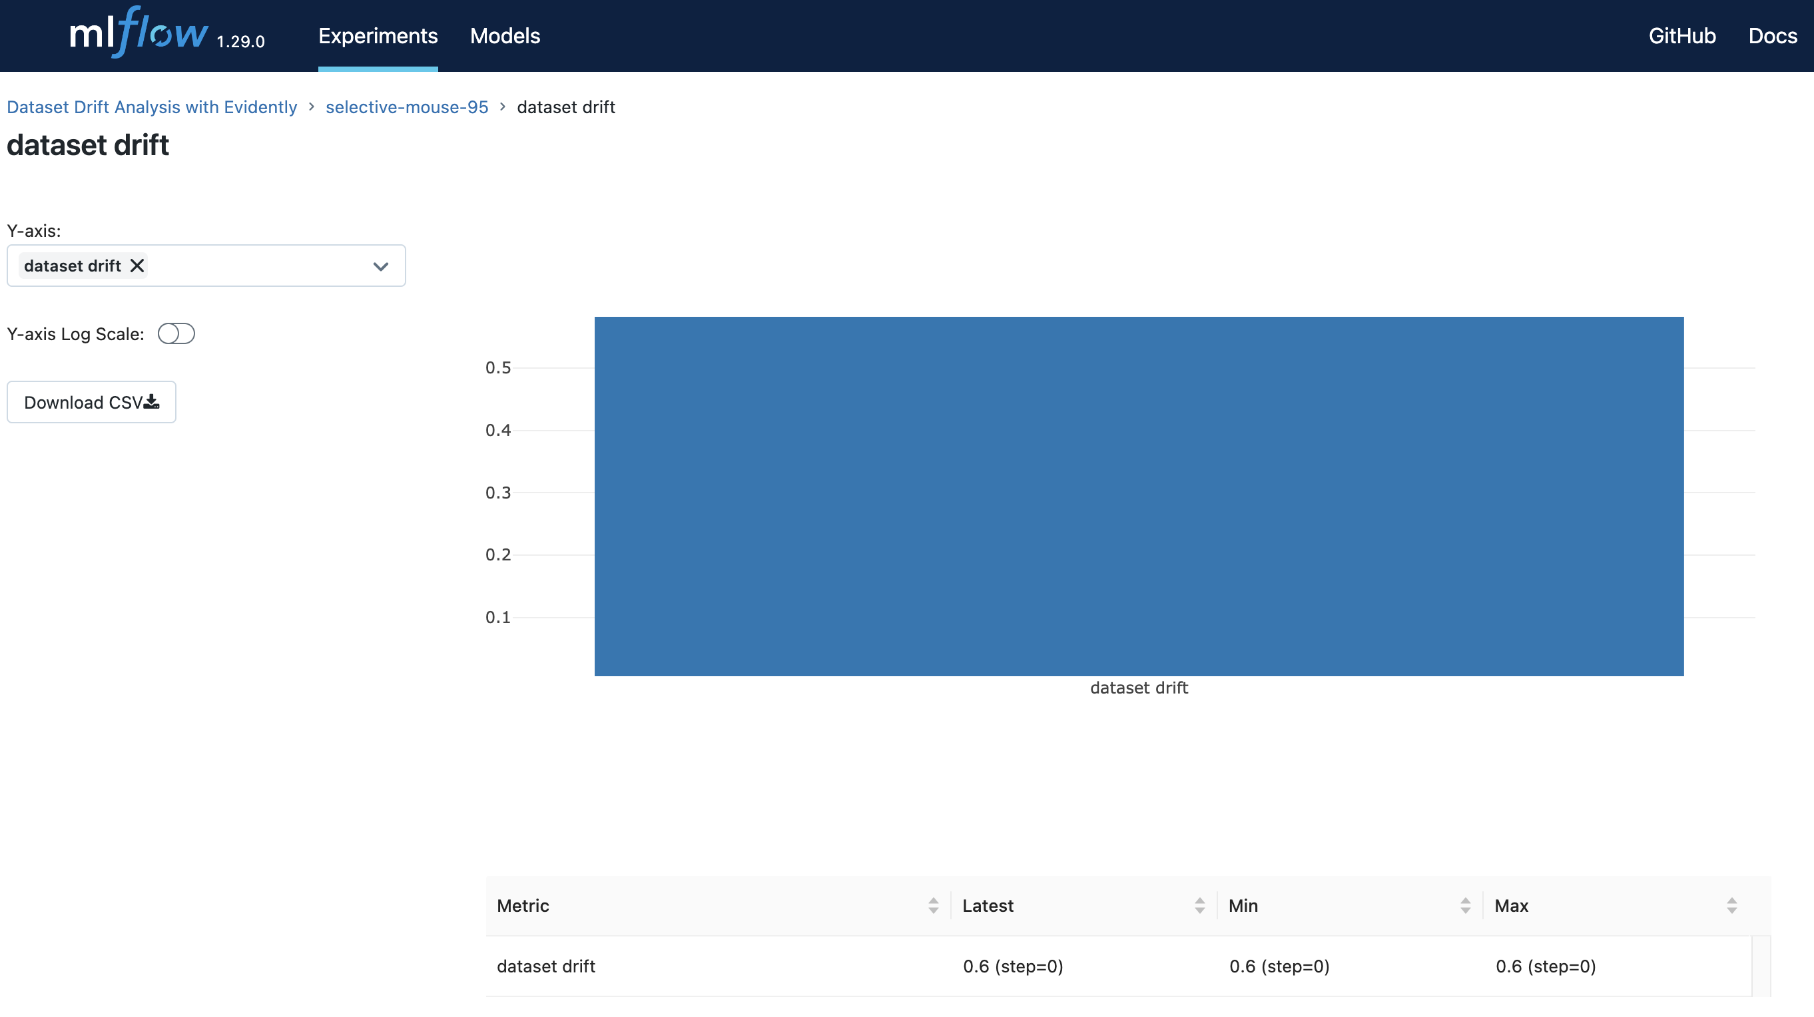Expand the Y-axis dropdown chevron
Screen dimensions: 1814x1017
point(380,266)
